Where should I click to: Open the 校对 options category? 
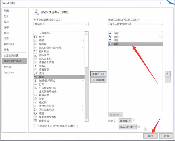pos(6,22)
